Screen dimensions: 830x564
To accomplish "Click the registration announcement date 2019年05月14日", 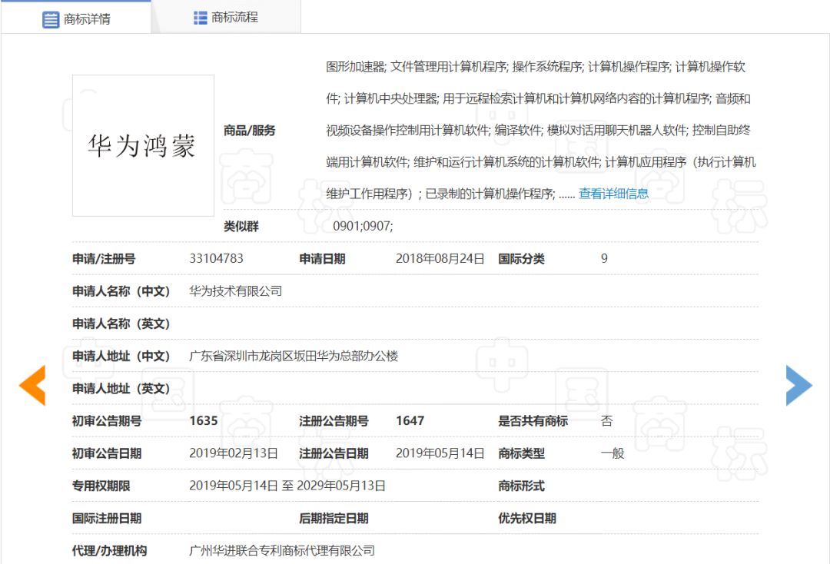I will tap(440, 453).
